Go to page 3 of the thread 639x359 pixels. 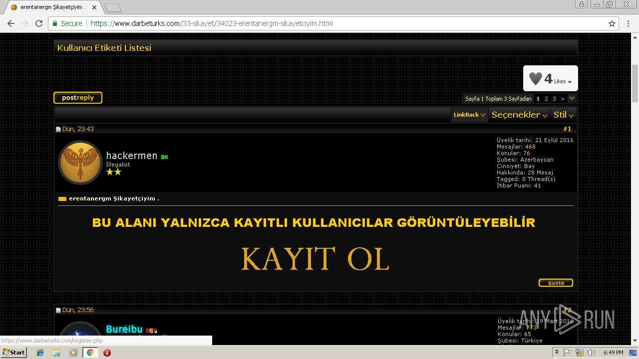(x=554, y=99)
